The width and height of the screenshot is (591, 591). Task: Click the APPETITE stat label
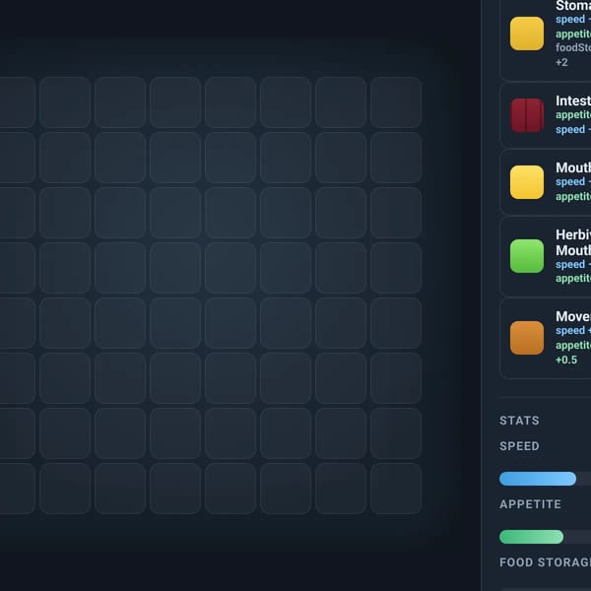click(x=530, y=504)
